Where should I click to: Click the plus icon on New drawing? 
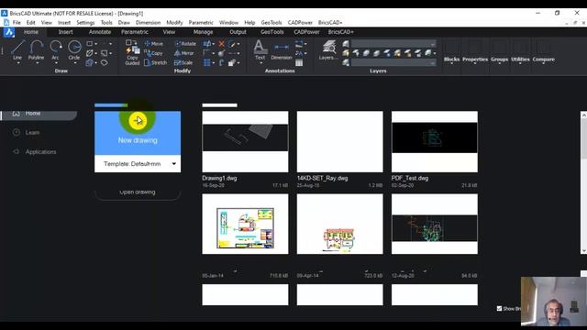[137, 120]
